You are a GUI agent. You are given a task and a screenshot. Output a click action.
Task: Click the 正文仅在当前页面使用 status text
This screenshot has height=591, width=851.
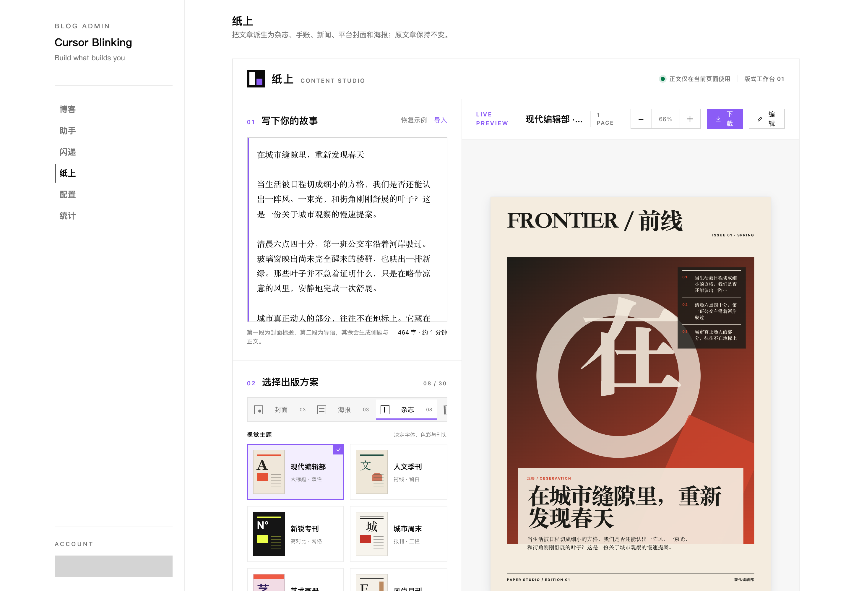[x=699, y=79]
